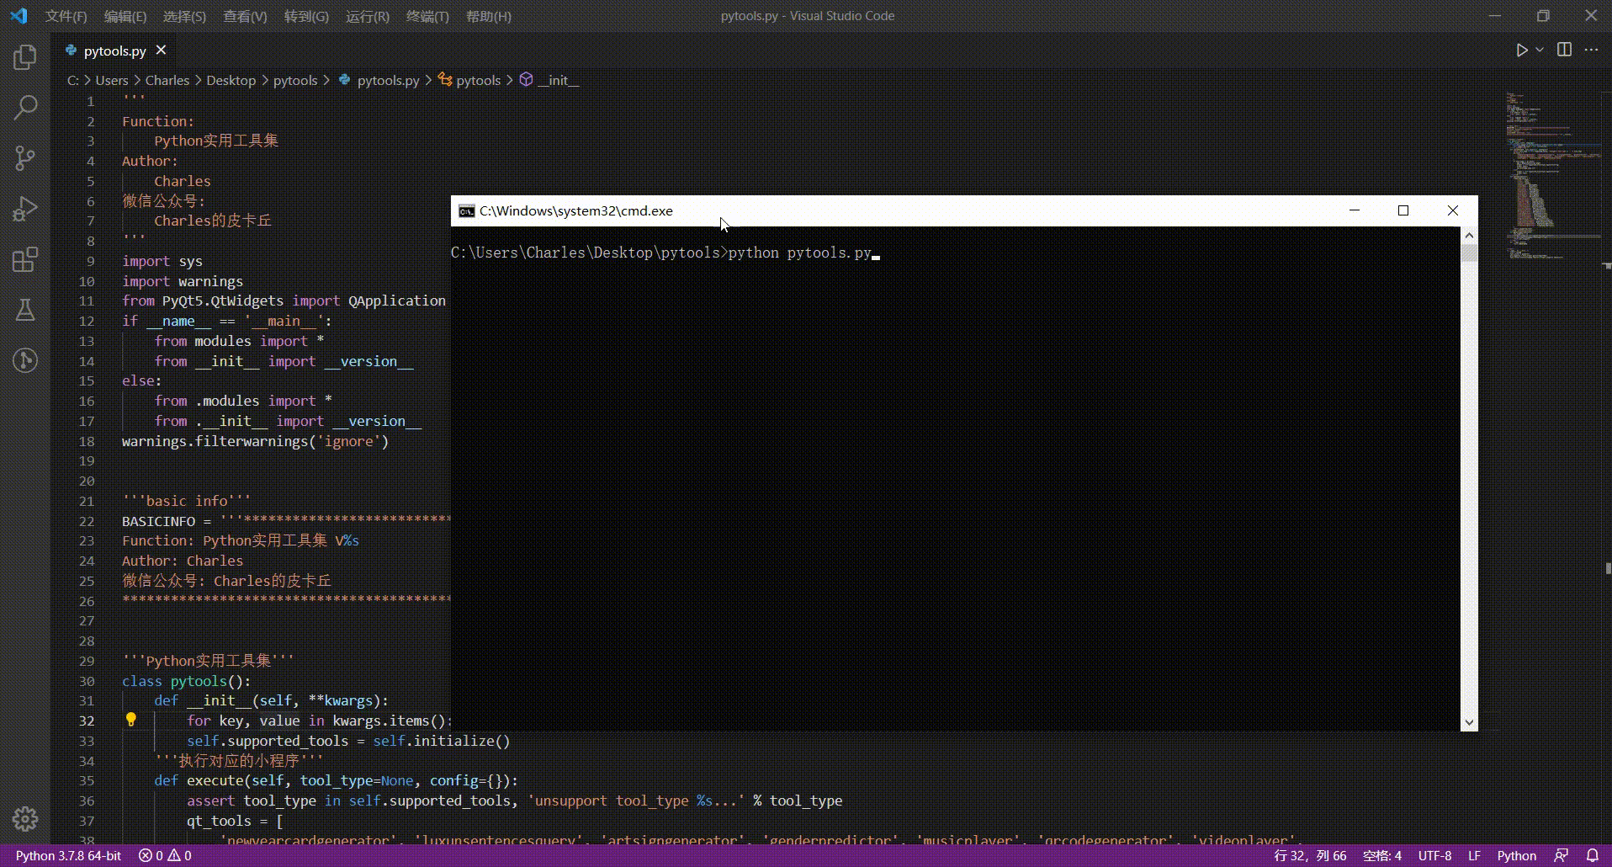Screen dimensions: 1612x867
Task: Open the 转到(G) menu
Action: 306,16
